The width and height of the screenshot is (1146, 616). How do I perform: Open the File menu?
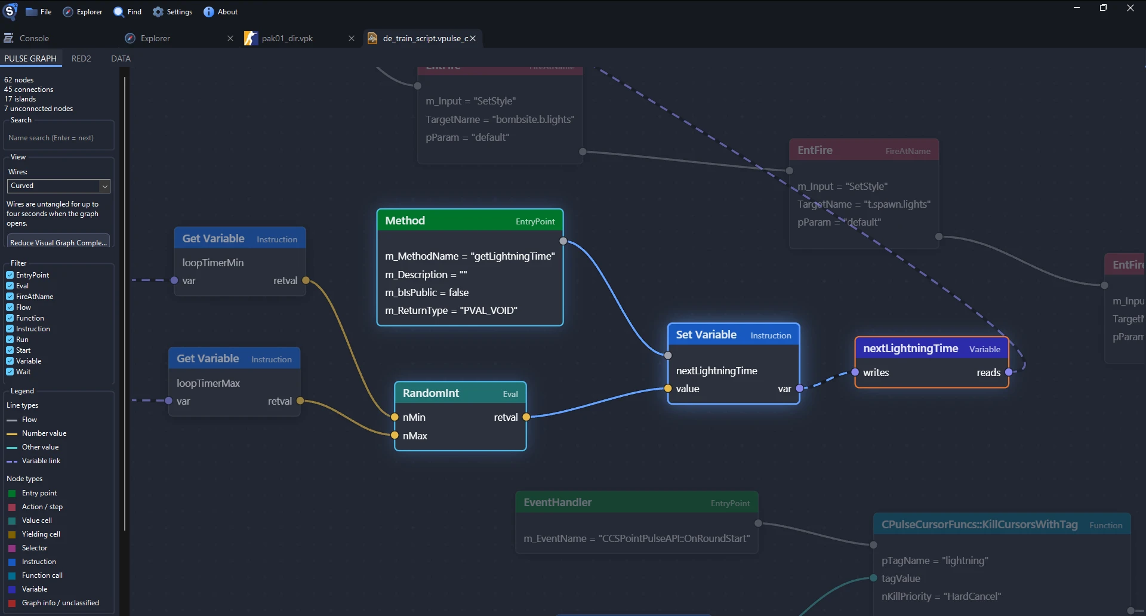coord(39,12)
